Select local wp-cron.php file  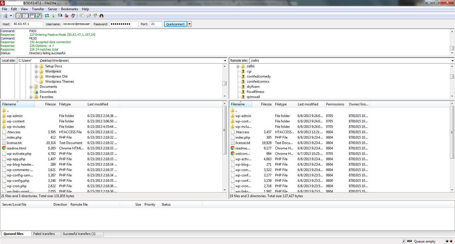[16, 186]
